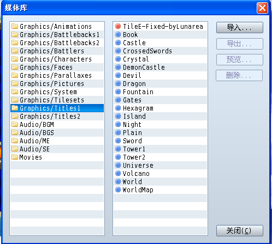Click the folder icon beside Graphics/Parallaxes

pyautogui.click(x=15, y=75)
